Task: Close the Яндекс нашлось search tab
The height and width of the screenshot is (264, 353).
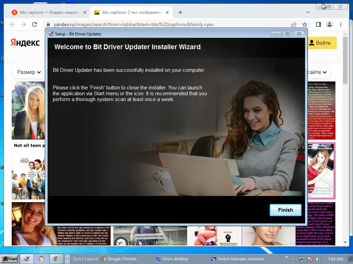Action: [85, 12]
